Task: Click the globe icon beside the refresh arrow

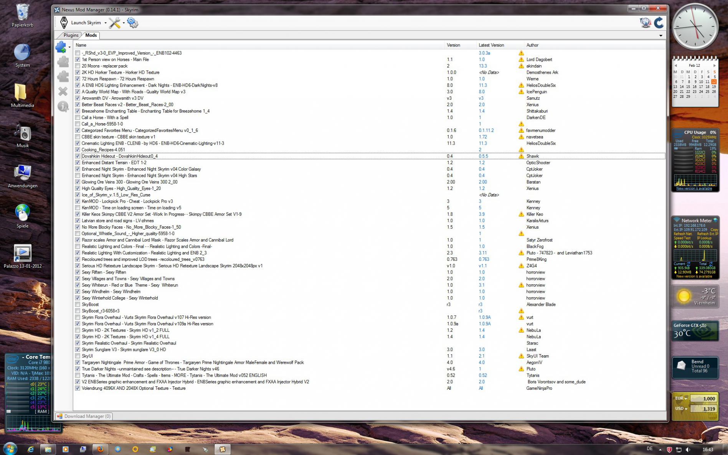Action: (645, 23)
